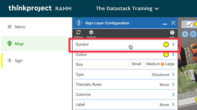The image size is (197, 110).
Task: Select the Large size radio button
Action: (x=163, y=64)
